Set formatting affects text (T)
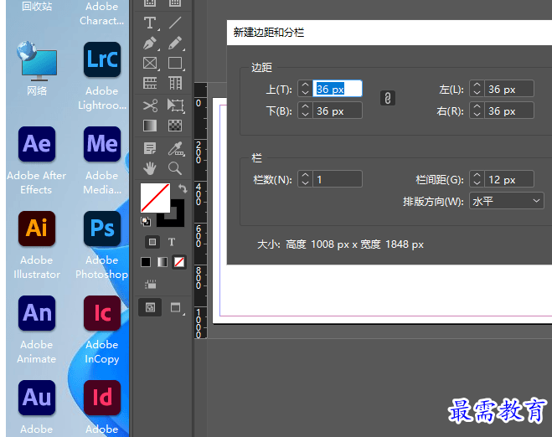552x437 pixels. pos(172,242)
